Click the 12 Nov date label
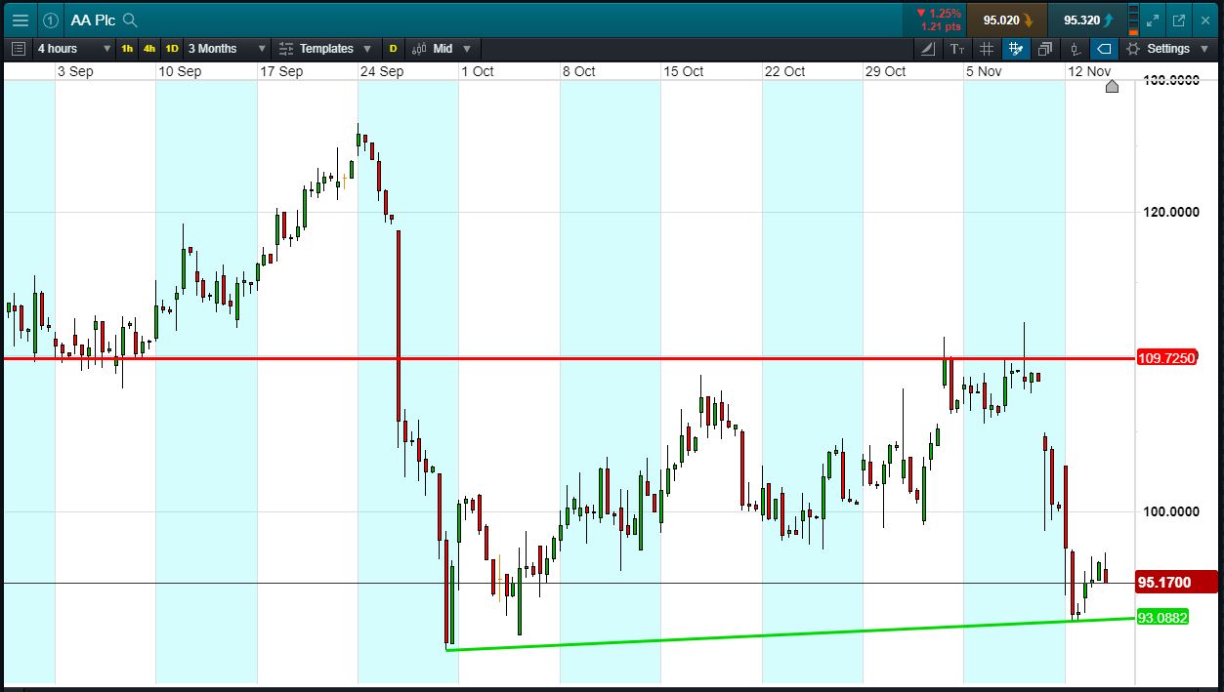 point(1088,71)
